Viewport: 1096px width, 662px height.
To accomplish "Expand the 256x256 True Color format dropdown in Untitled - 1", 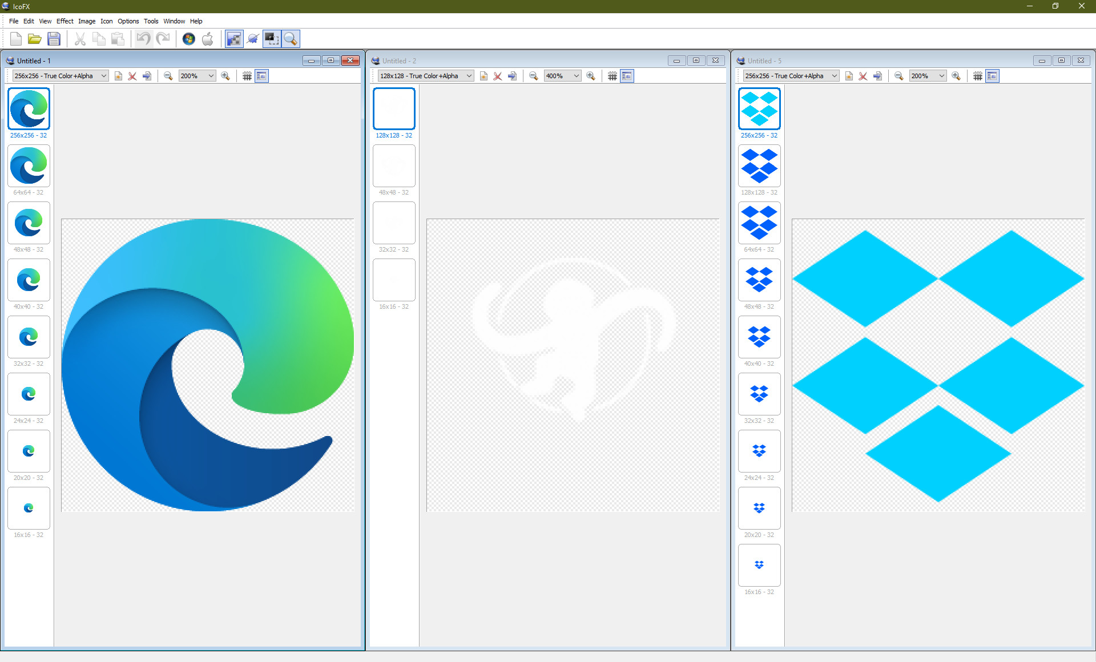I will pos(103,76).
